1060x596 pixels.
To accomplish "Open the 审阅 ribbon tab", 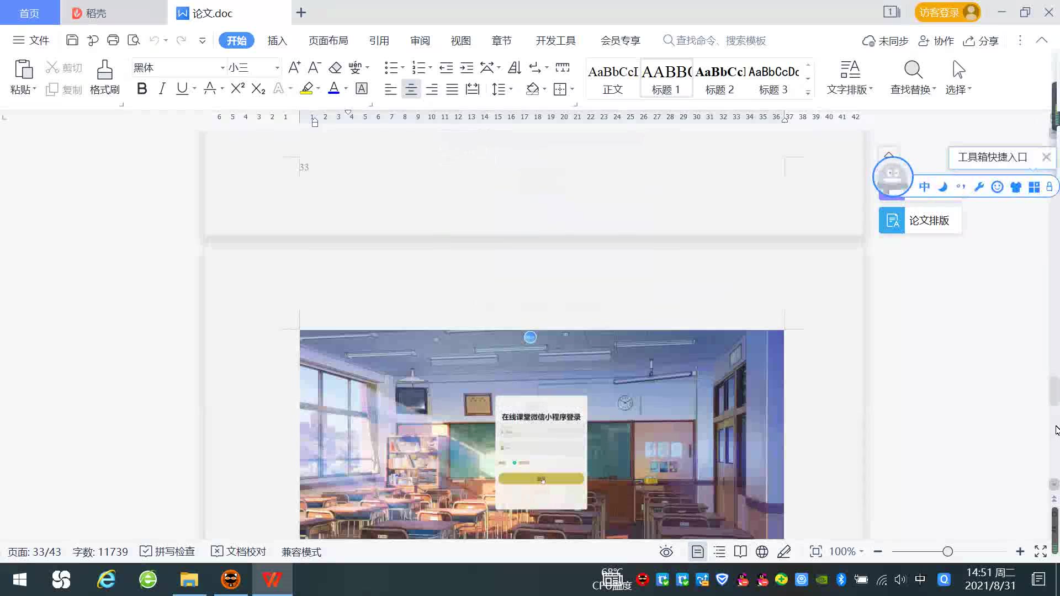I will (x=420, y=40).
